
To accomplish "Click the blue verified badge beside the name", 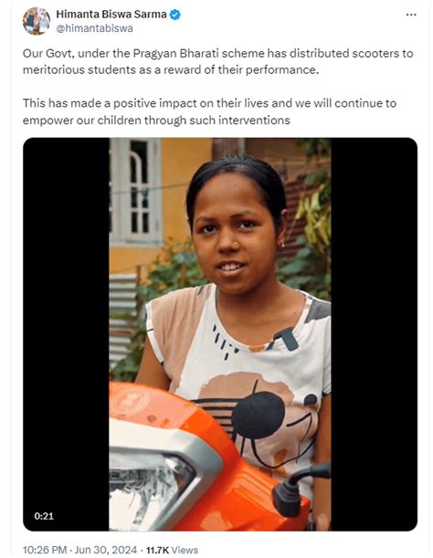I will pos(175,15).
